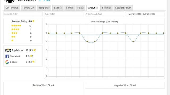Image resolution: width=170 pixels, height=95 pixels.
Task: Switch to the Review List tab
Action: 28,8
